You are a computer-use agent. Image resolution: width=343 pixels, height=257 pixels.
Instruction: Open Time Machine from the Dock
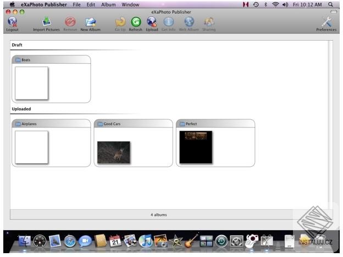click(x=222, y=241)
